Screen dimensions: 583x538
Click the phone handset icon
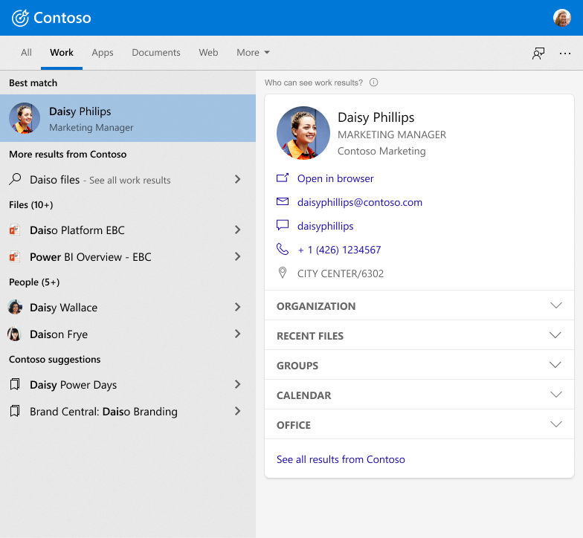pos(283,249)
